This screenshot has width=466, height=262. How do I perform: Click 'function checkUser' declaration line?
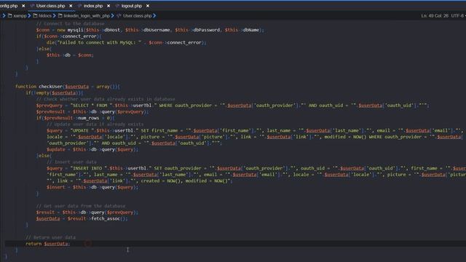(x=68, y=87)
